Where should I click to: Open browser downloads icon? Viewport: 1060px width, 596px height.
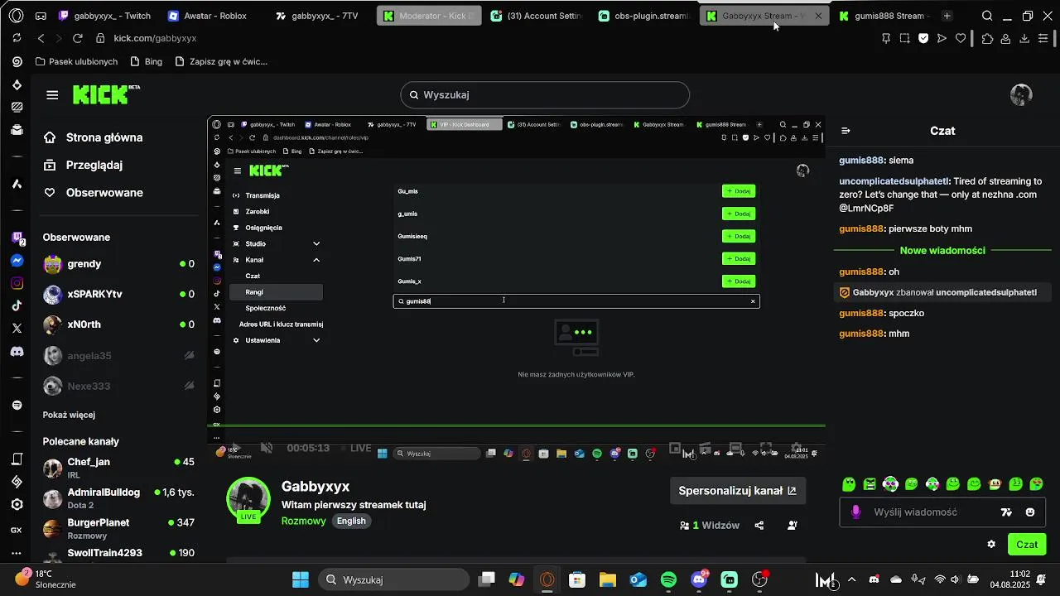click(1024, 38)
